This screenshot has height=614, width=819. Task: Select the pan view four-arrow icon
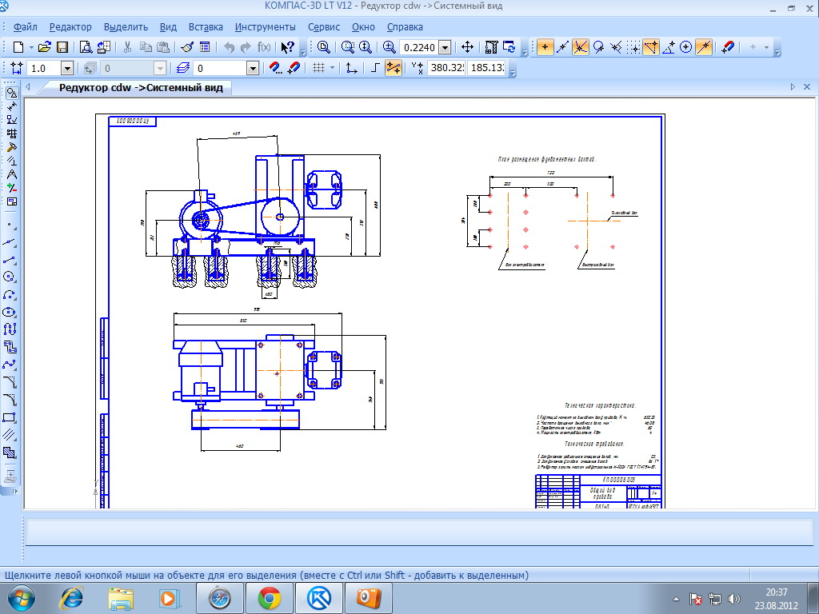(x=467, y=47)
